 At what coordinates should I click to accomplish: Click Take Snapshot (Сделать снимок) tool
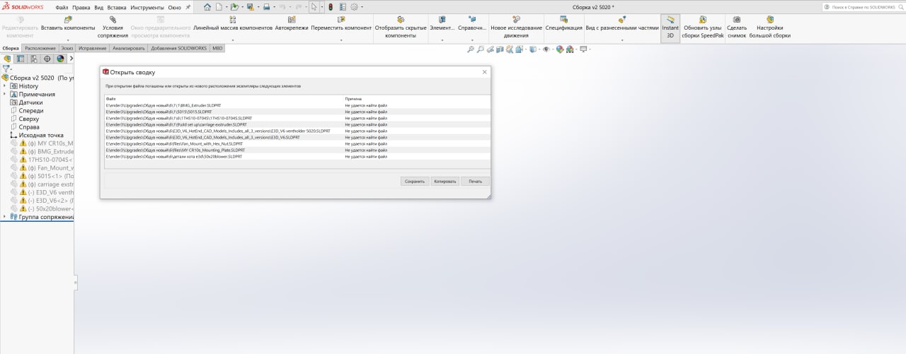(x=737, y=26)
